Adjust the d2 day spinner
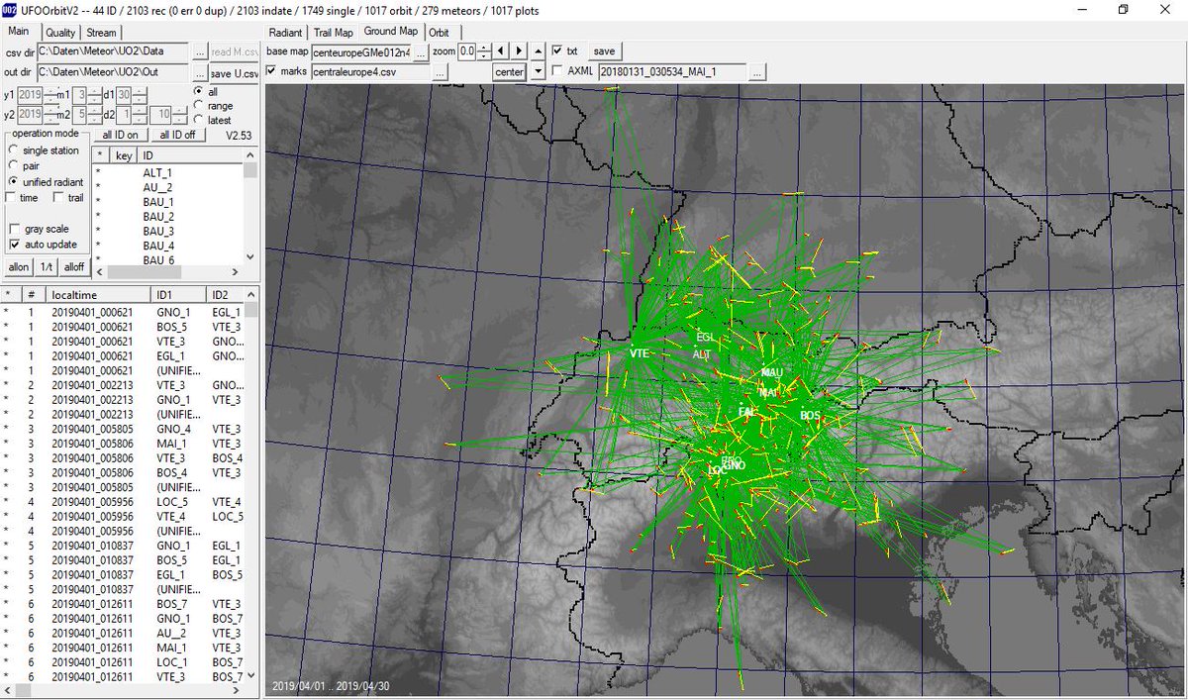 [140, 114]
